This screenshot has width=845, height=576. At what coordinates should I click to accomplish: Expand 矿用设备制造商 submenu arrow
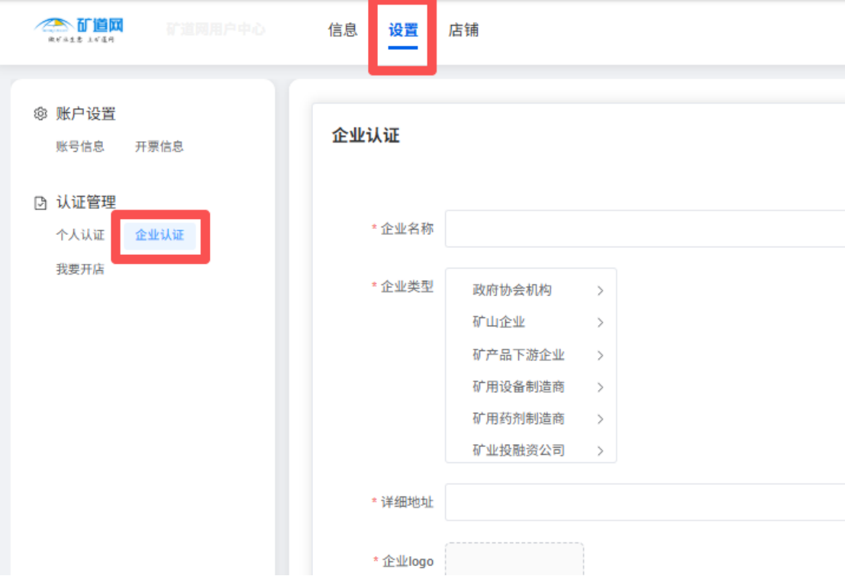pos(600,388)
